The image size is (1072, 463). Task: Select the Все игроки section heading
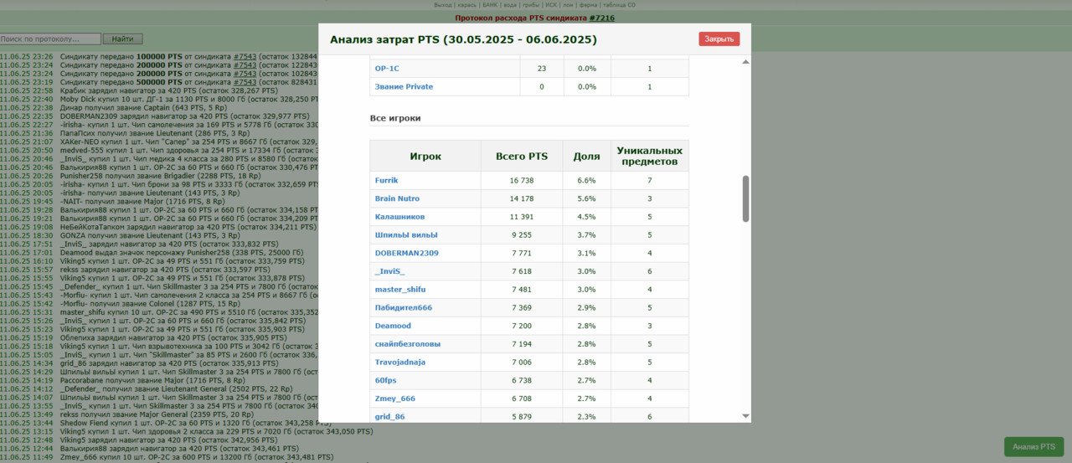click(x=395, y=118)
